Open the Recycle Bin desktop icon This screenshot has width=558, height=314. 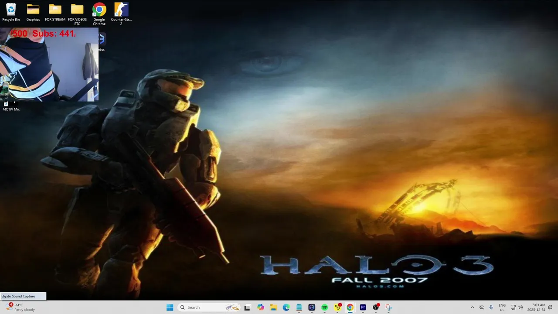[x=11, y=12]
